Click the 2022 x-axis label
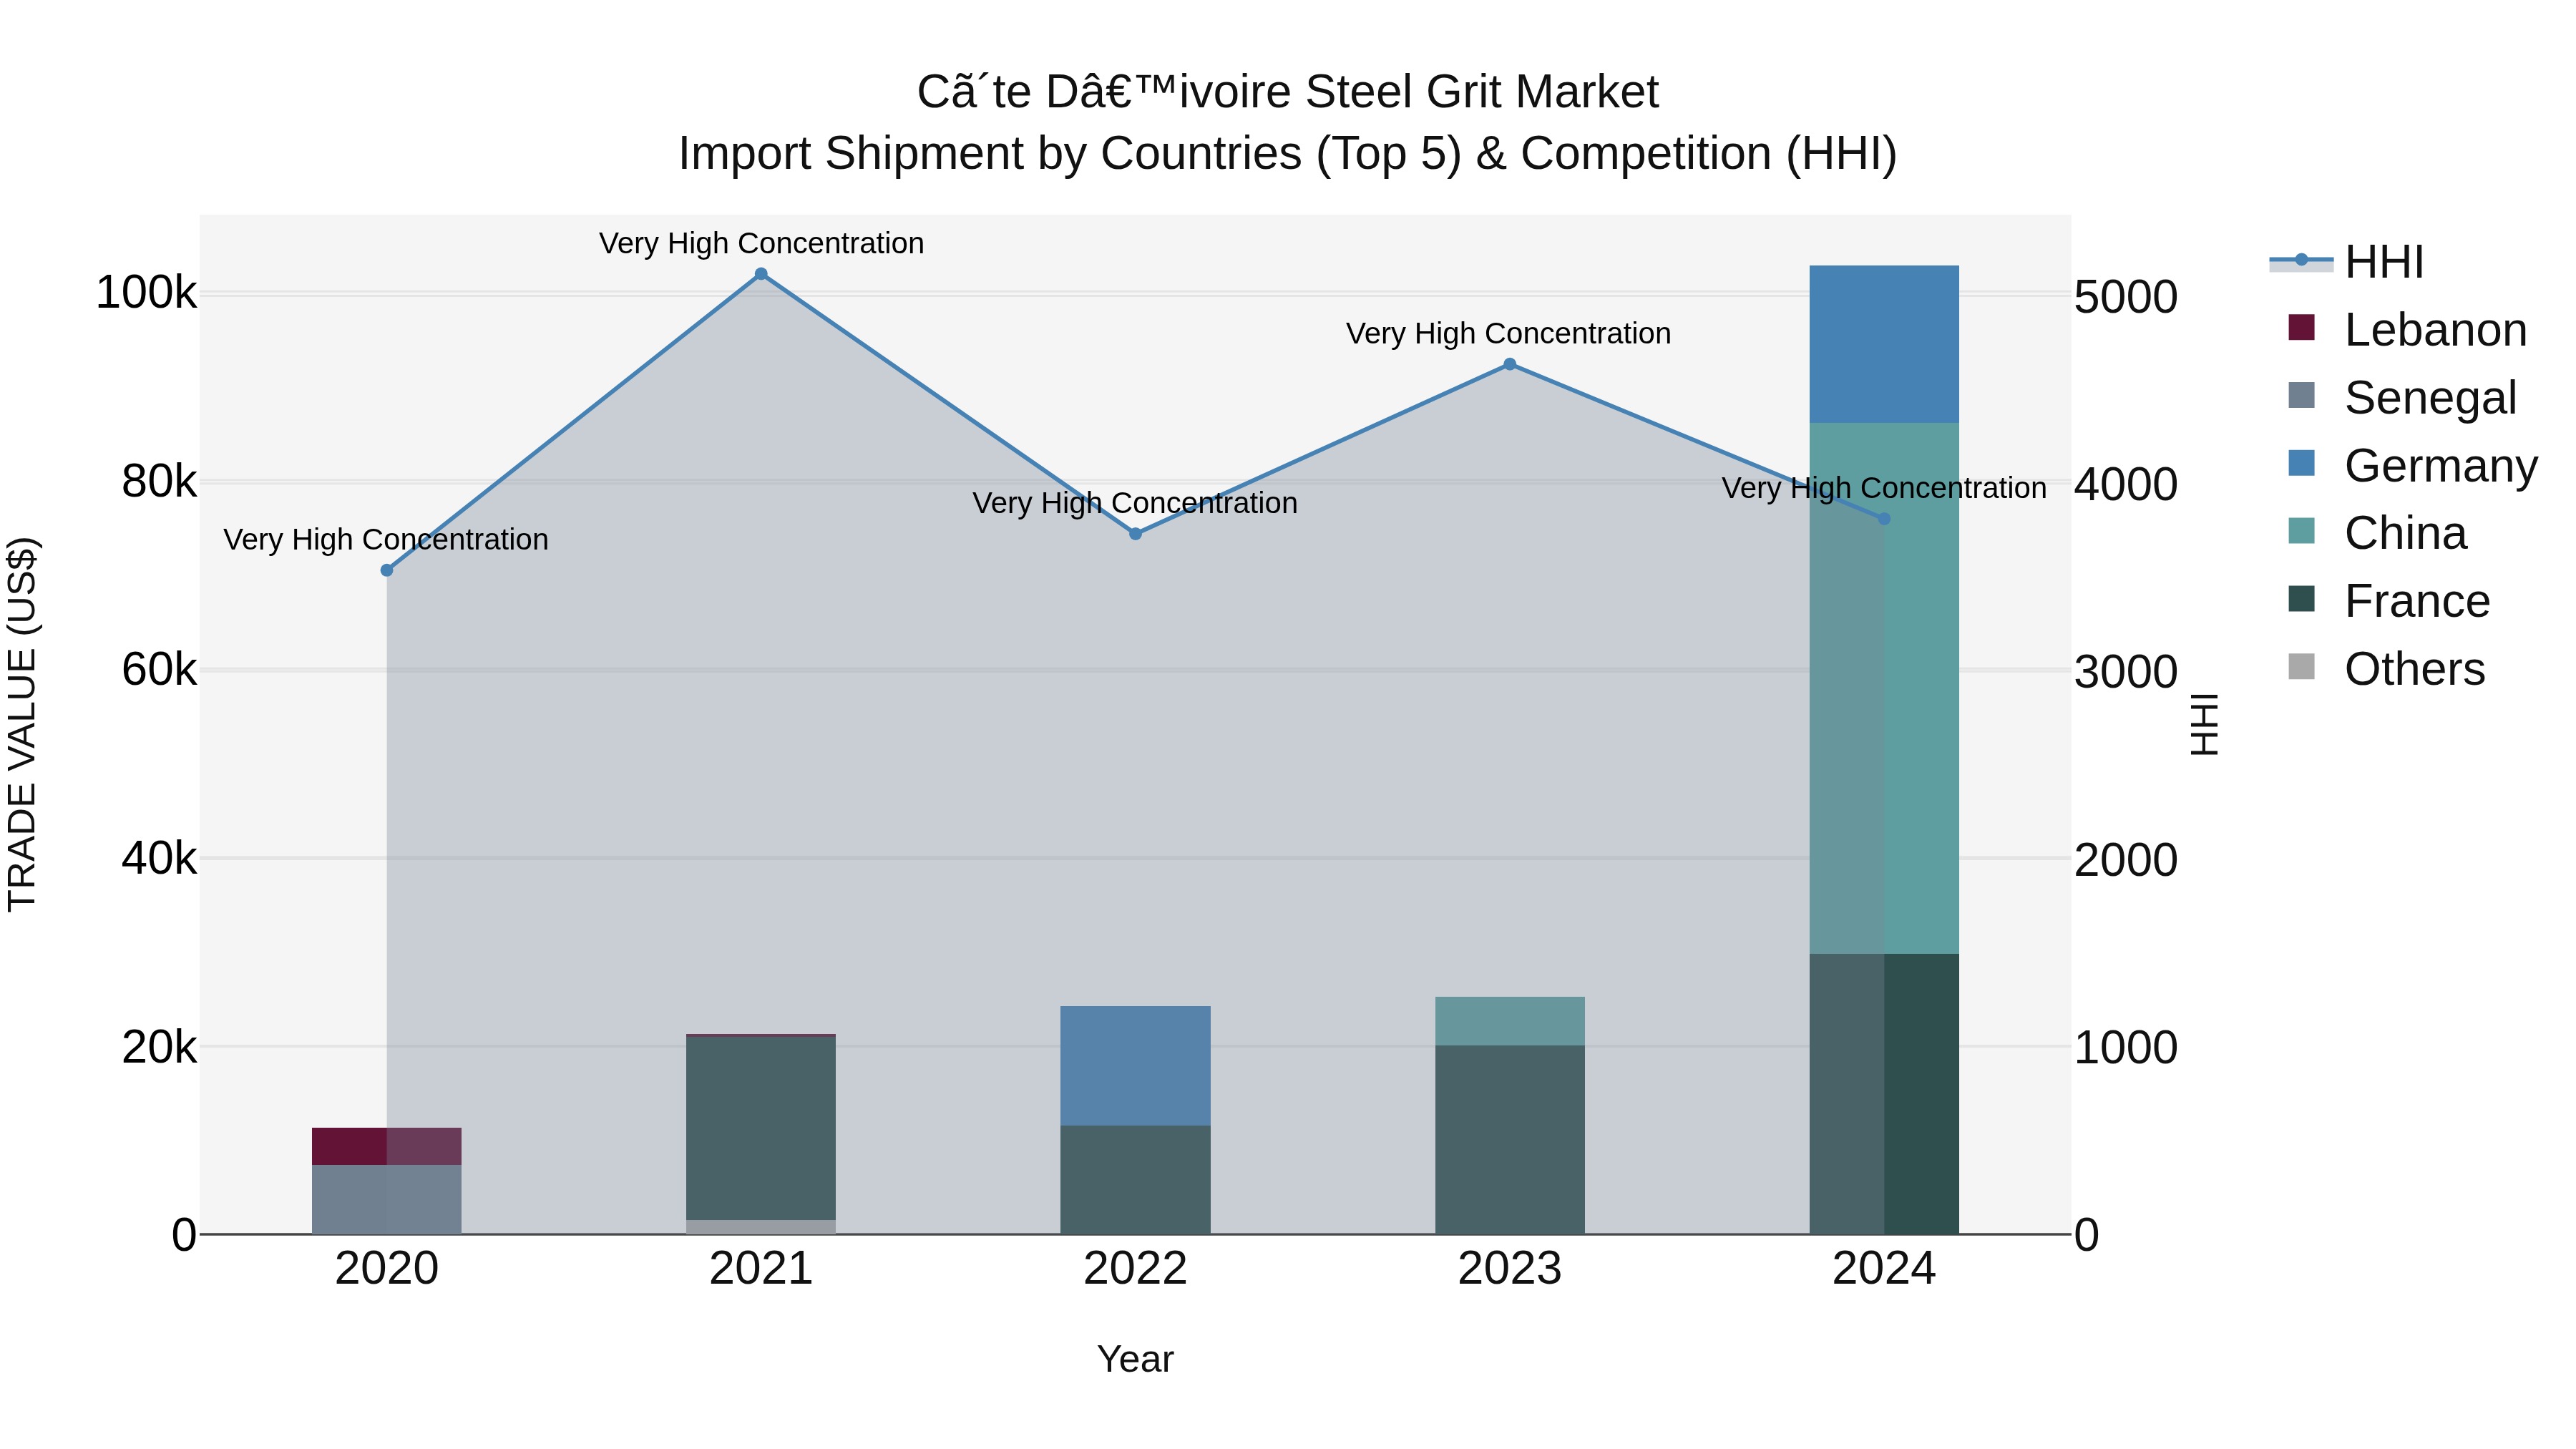 coord(1135,1269)
